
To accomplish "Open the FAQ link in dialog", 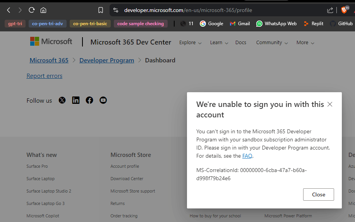I will pos(247,156).
